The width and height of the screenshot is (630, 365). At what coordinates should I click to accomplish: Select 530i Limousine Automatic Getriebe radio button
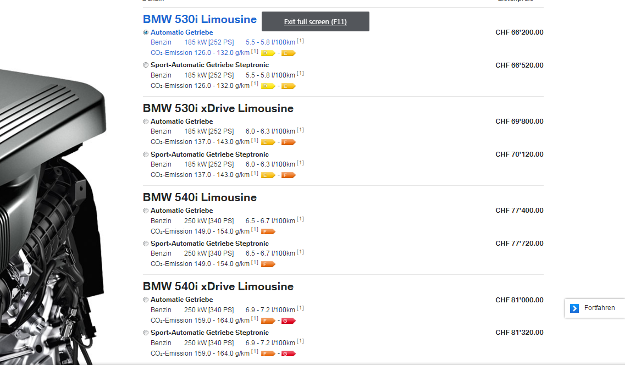(x=146, y=32)
